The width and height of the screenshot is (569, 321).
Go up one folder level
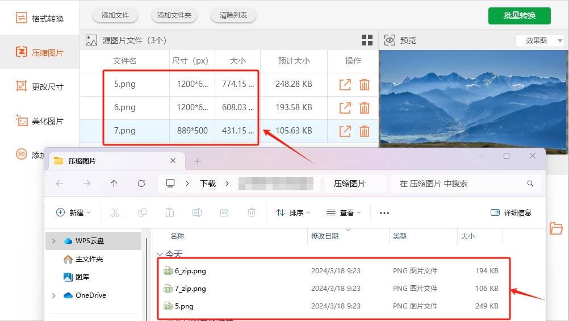tap(114, 184)
